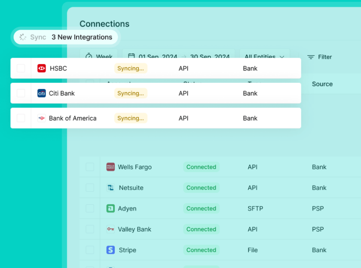Viewport: 361px width, 268px height.
Task: Click Bank source in Stripe row
Action: 319,250
